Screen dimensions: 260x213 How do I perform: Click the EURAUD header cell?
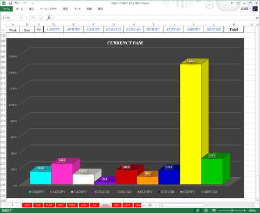pyautogui.click(x=114, y=29)
